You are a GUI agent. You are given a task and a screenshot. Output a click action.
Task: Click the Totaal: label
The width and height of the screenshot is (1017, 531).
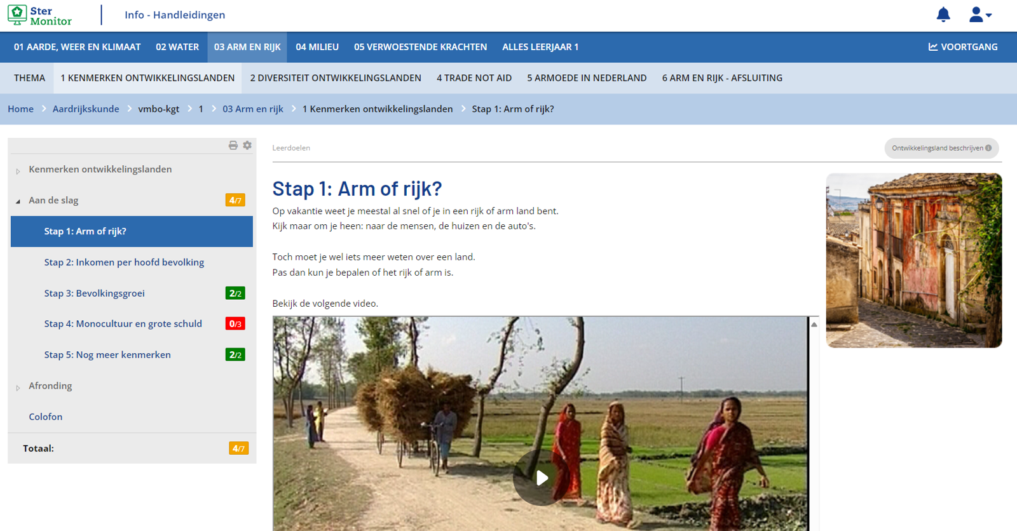coord(38,448)
